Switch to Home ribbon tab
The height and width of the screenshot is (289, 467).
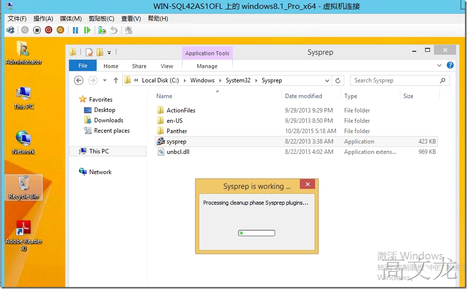111,66
